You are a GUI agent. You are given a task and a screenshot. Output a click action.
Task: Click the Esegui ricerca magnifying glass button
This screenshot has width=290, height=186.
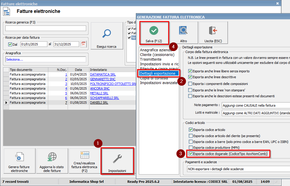pyautogui.click(x=106, y=36)
